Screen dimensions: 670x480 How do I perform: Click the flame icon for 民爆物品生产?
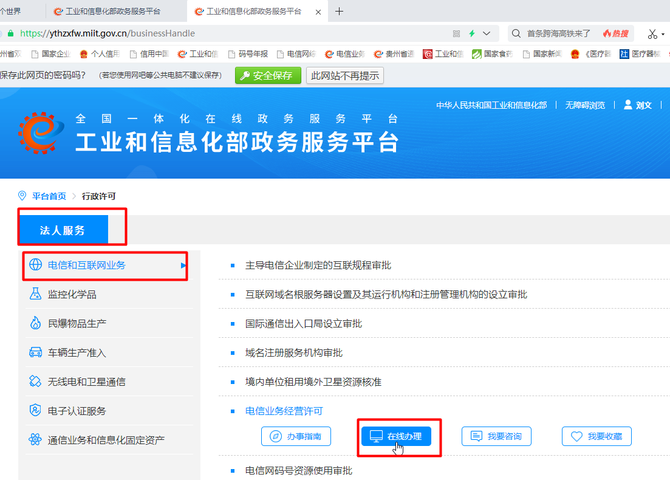point(35,323)
